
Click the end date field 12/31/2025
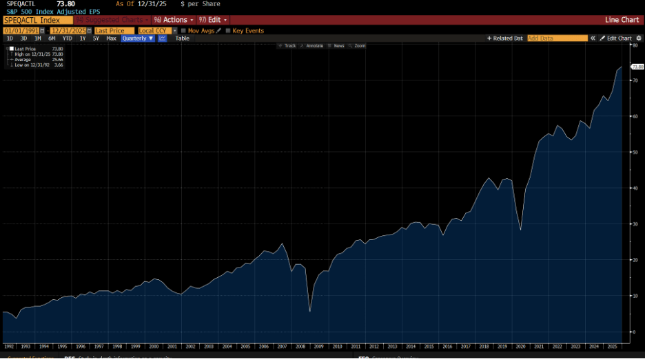point(68,31)
